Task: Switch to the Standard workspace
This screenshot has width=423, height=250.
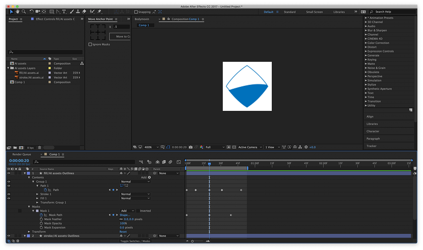Action: pyautogui.click(x=290, y=12)
